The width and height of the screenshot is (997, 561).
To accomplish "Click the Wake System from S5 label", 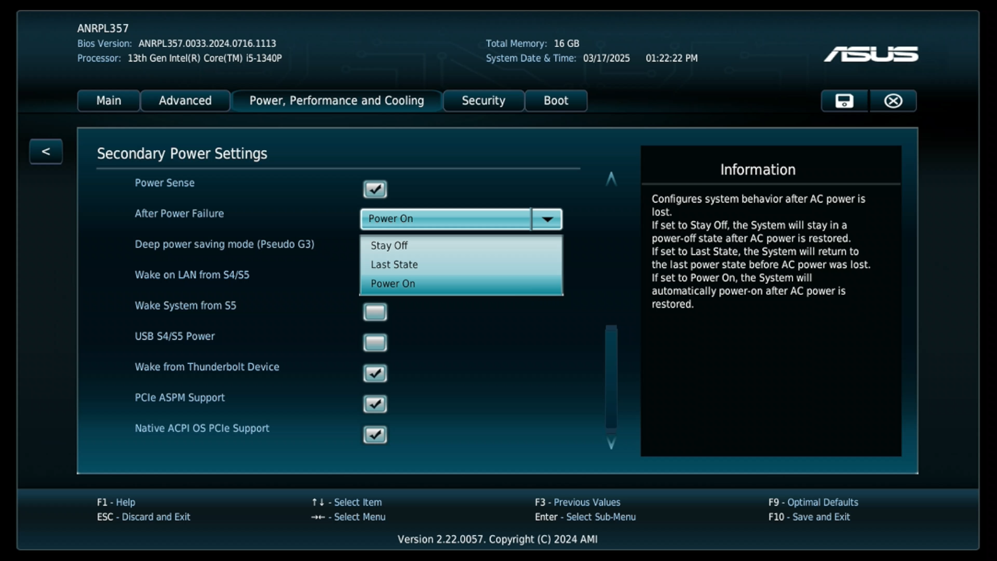I will [185, 306].
